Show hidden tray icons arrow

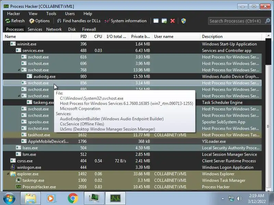click(223, 199)
